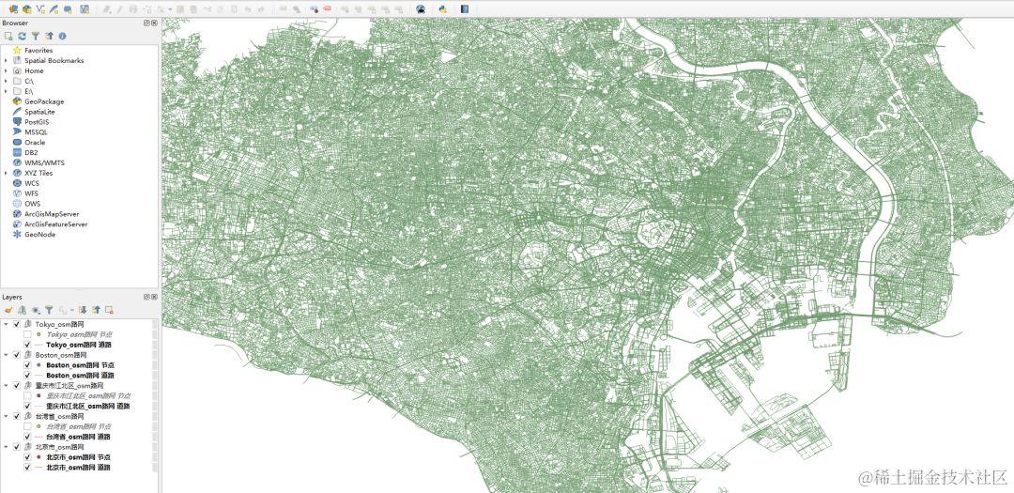The width and height of the screenshot is (1014, 493).
Task: Float the Browser panel
Action: coord(146,23)
